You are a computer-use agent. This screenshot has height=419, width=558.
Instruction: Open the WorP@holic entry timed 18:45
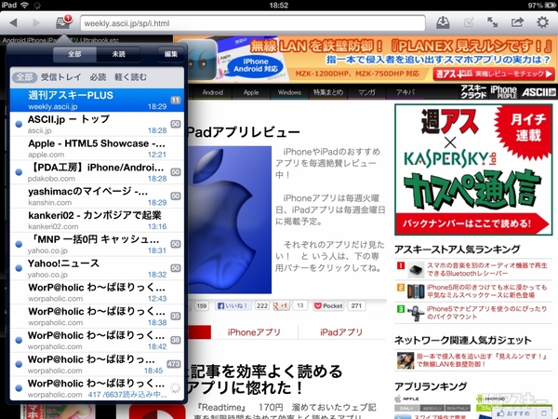97,364
